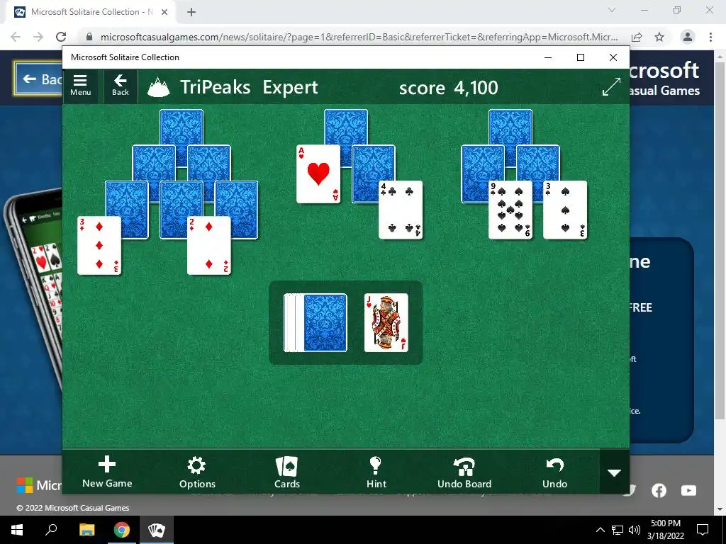The height and width of the screenshot is (544, 726).
Task: Open Facebook link in page footer
Action: point(659,490)
